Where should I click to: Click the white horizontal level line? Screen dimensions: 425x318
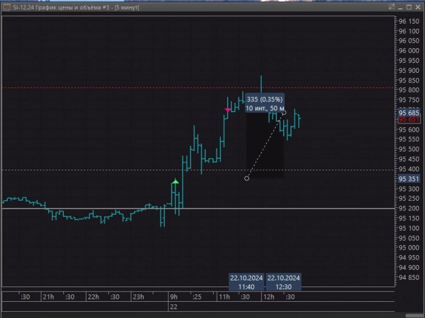84,208
